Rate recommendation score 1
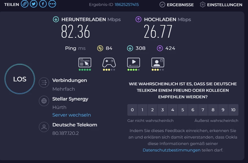The width and height of the screenshot is (248, 163). 142,110
